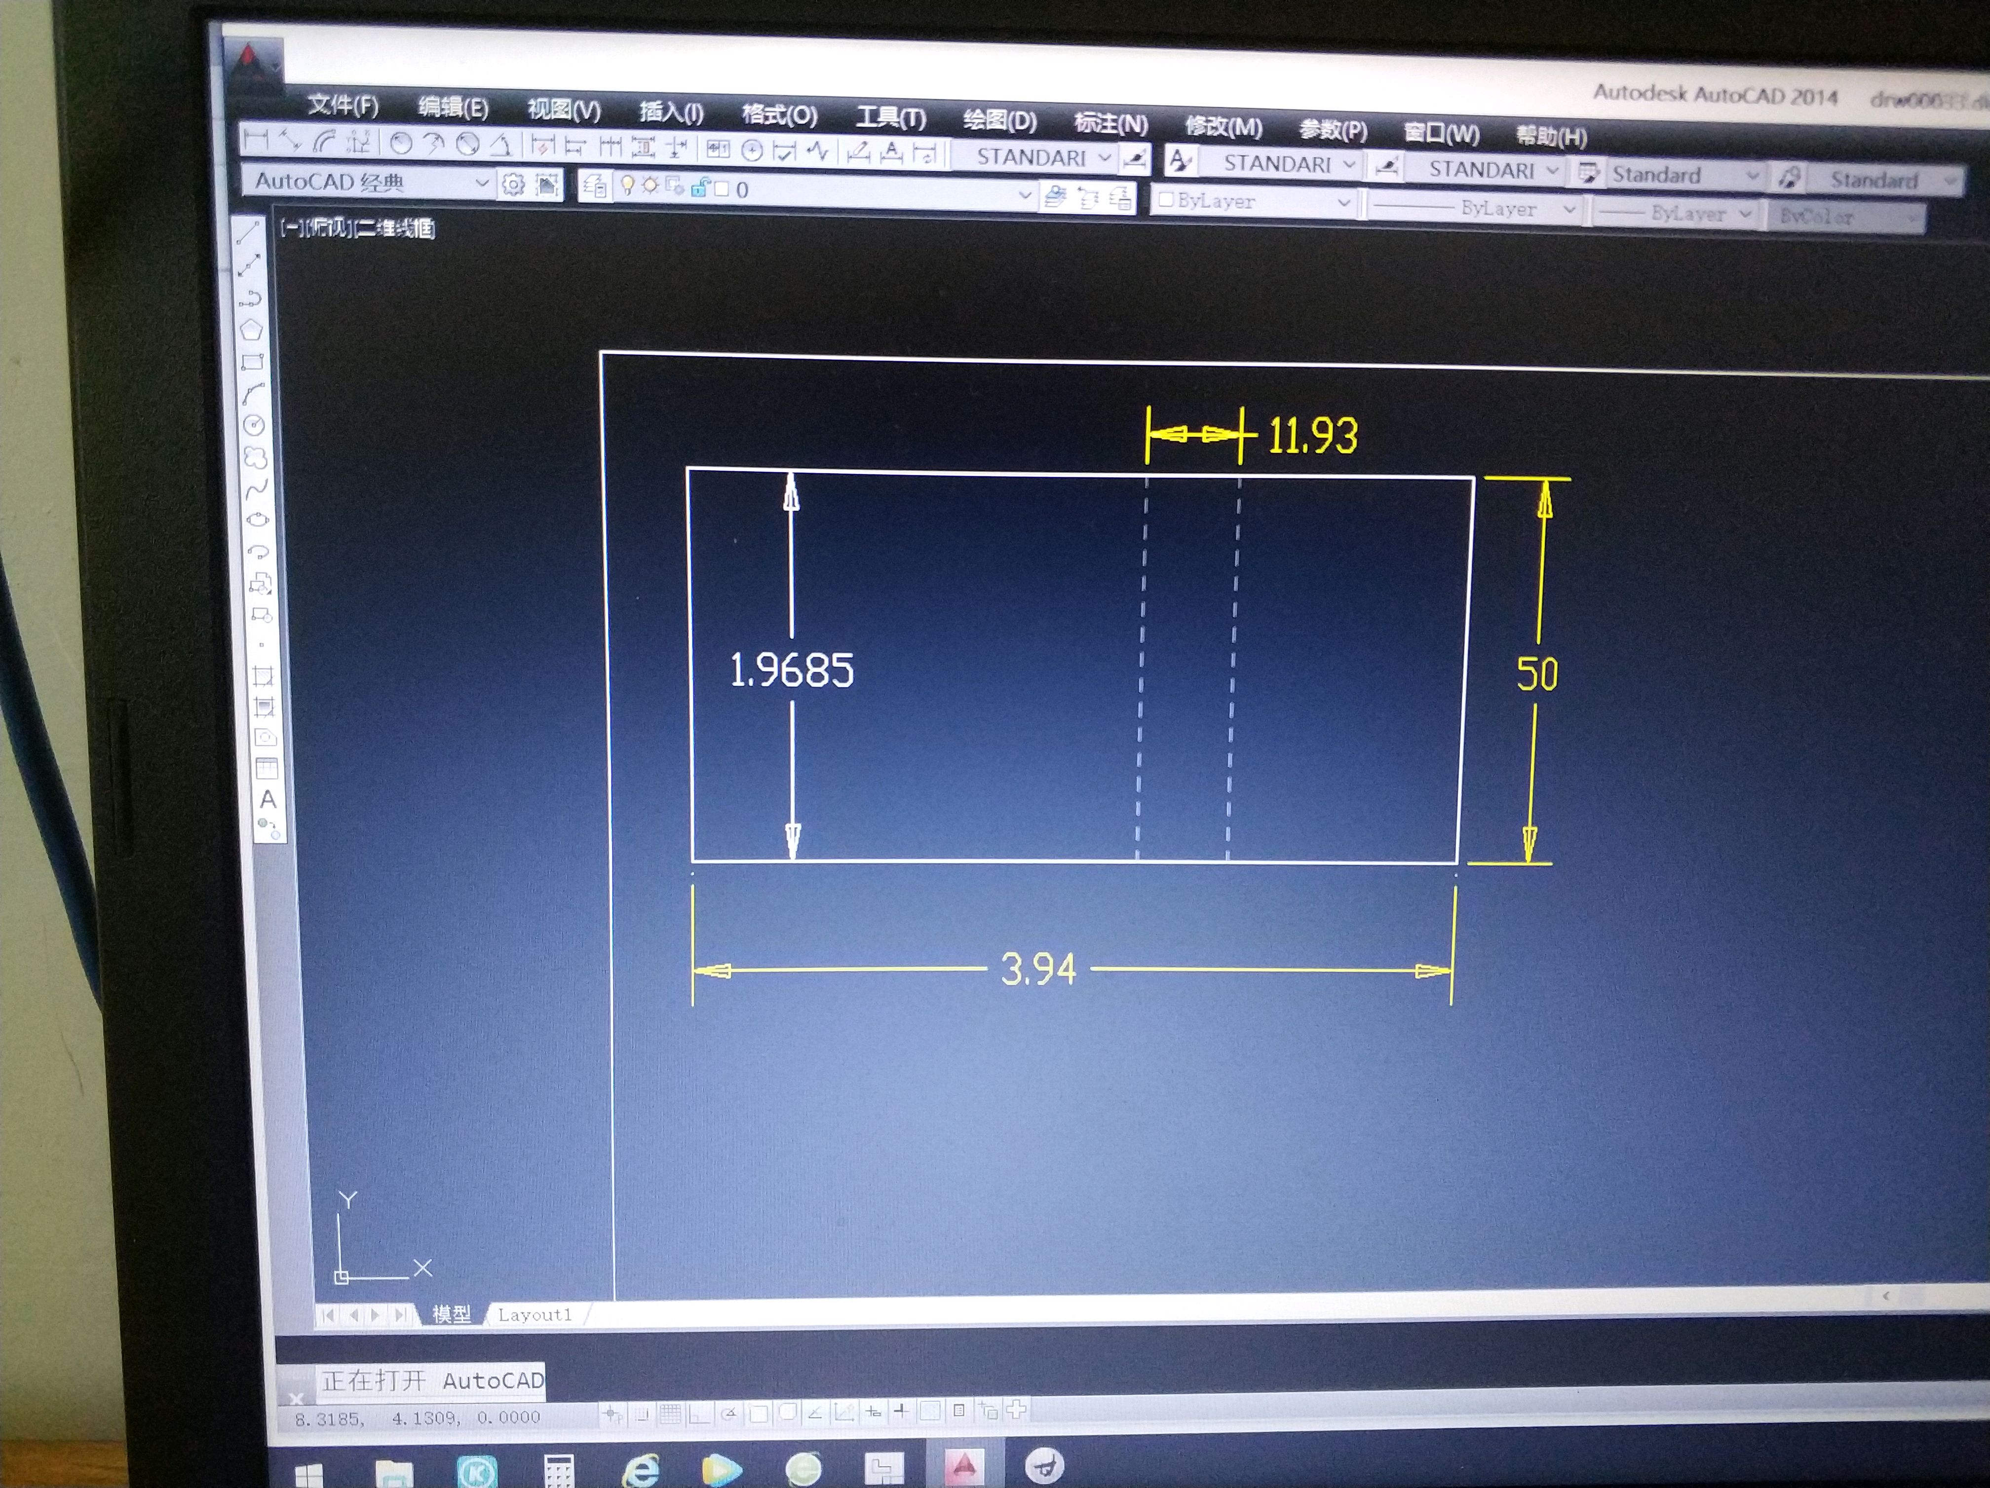Click the 模型 model tab

[x=452, y=1313]
